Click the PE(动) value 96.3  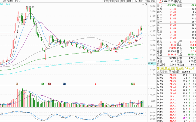[x=193, y=65]
